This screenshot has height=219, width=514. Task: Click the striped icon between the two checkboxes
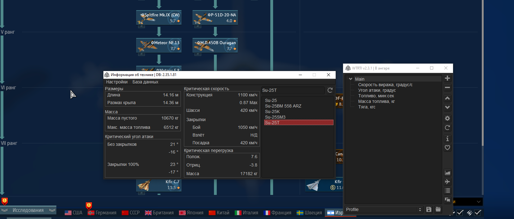tap(470, 213)
